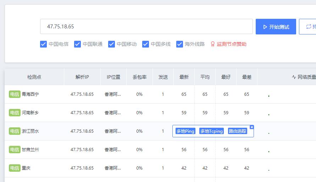
Task: Click the 最差 column header
Action: coord(247,77)
